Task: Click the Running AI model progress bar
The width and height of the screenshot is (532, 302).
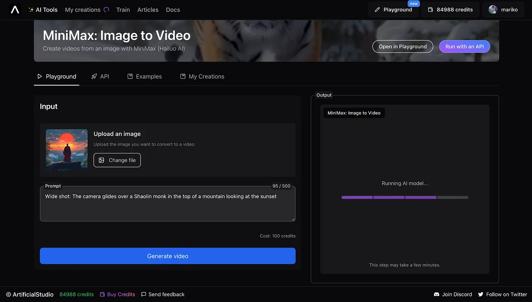Action: coord(405,198)
